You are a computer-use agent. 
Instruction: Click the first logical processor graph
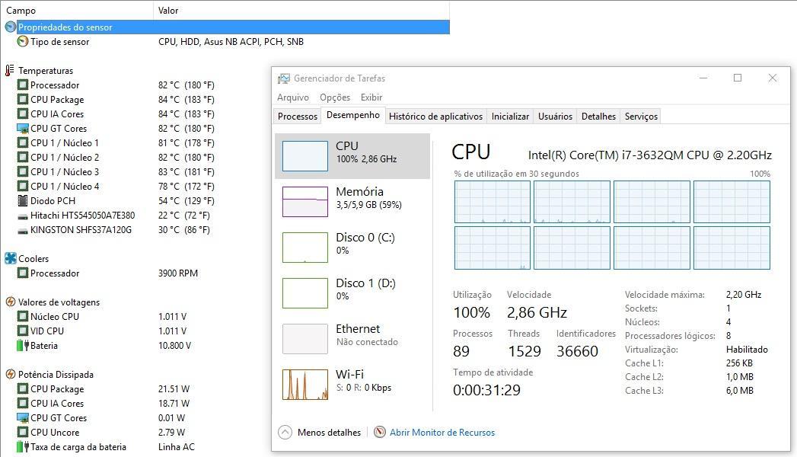coord(492,202)
